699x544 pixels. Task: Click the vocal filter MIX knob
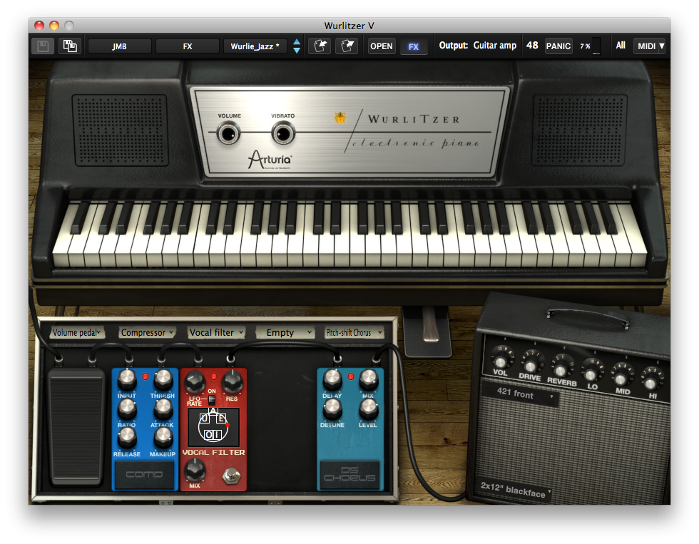click(195, 471)
